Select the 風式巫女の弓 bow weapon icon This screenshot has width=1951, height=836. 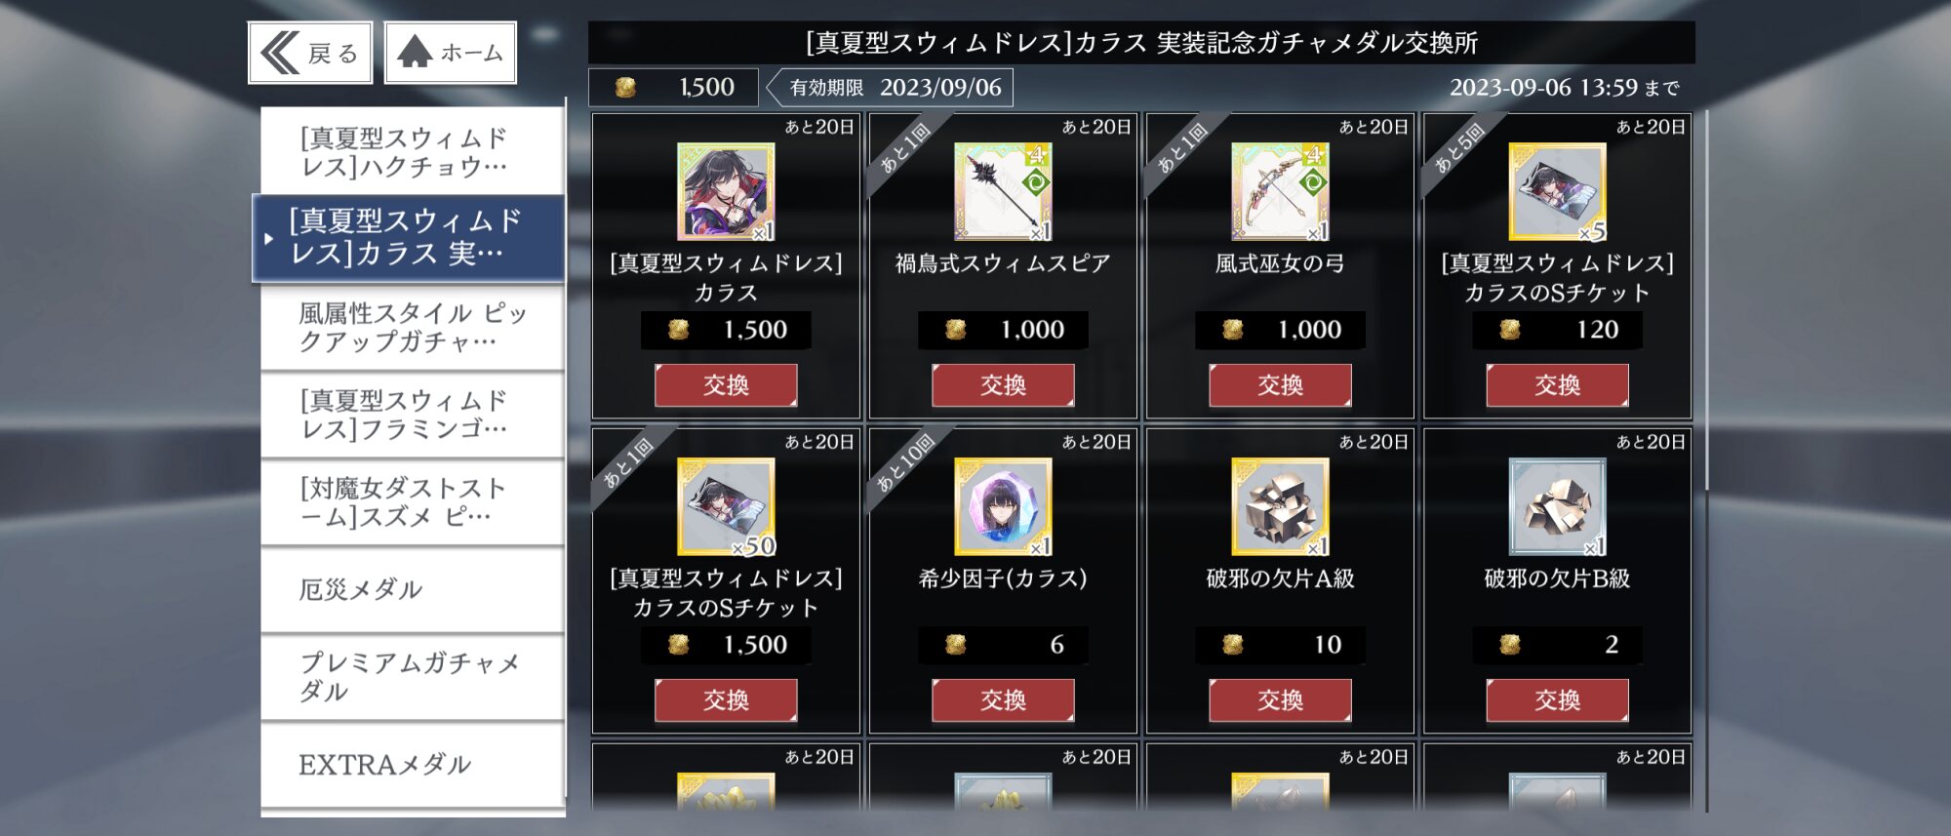(1280, 192)
